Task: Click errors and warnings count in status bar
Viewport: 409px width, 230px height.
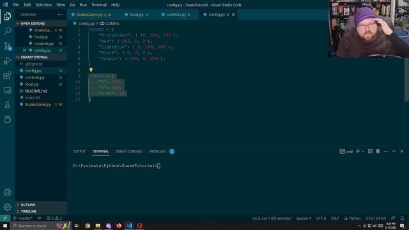Action: [x=54, y=218]
